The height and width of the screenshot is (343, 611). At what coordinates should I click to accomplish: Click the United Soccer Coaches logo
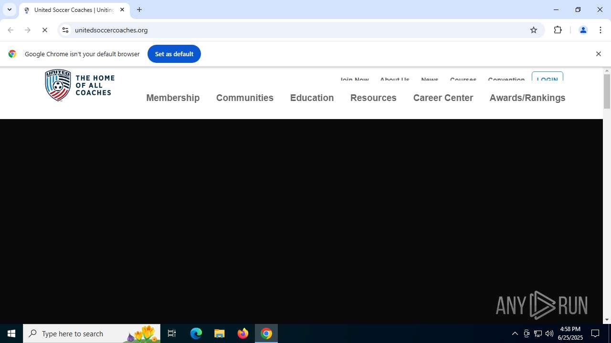point(80,85)
